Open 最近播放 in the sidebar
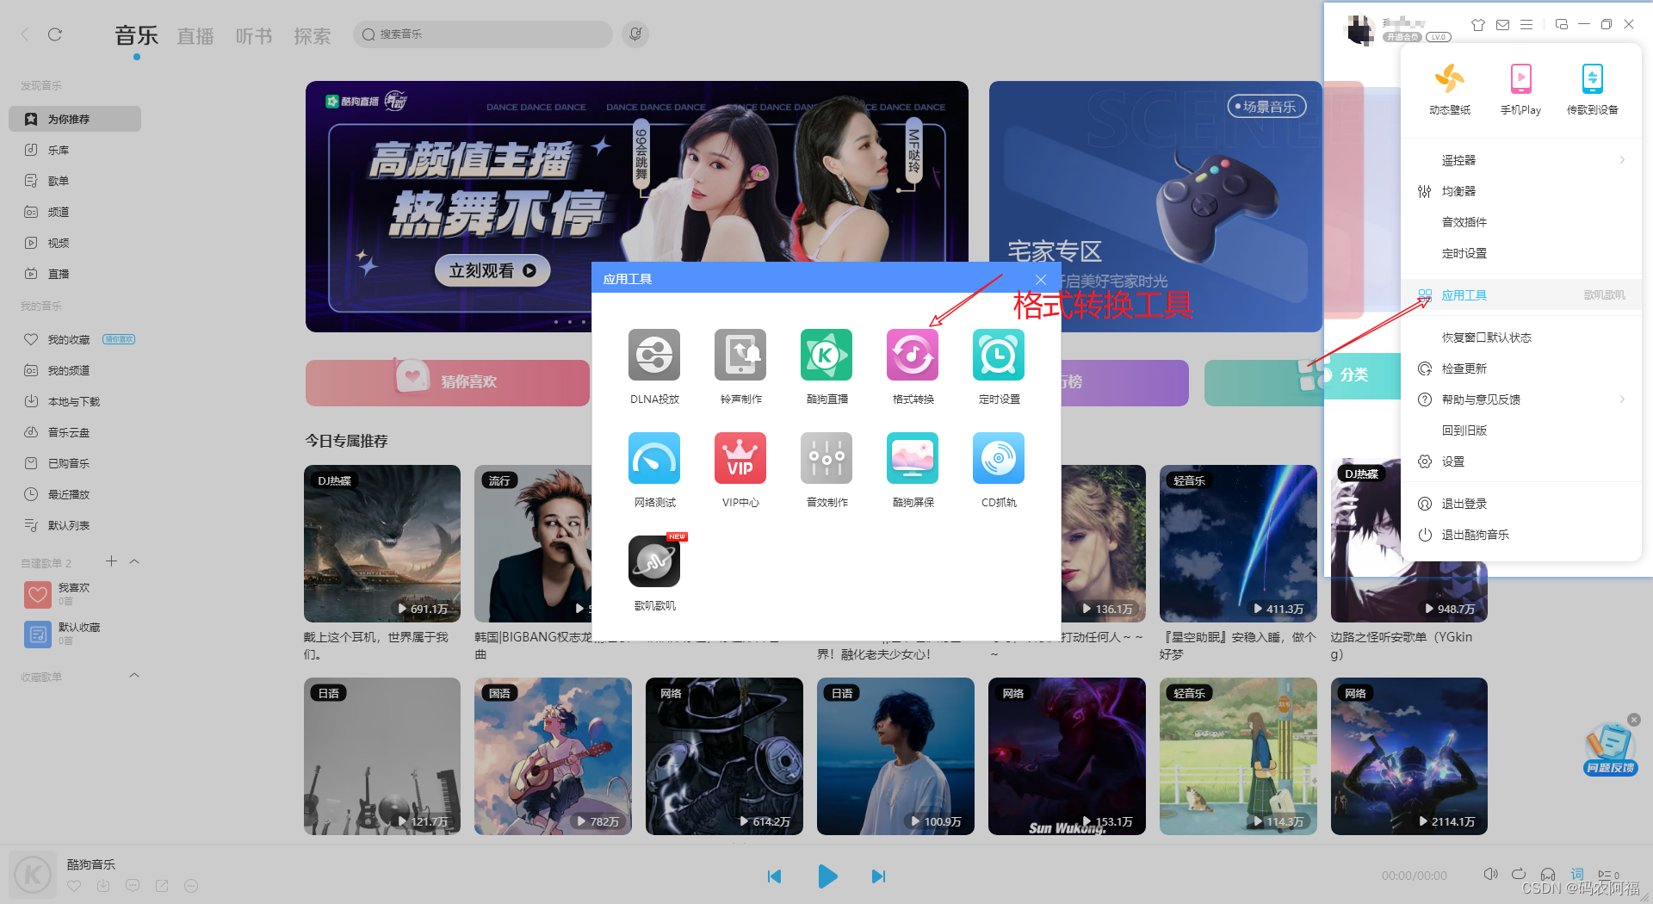Image resolution: width=1653 pixels, height=904 pixels. (75, 494)
